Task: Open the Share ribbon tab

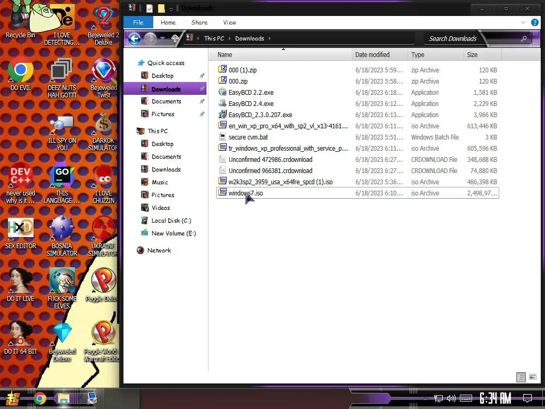Action: [x=199, y=22]
